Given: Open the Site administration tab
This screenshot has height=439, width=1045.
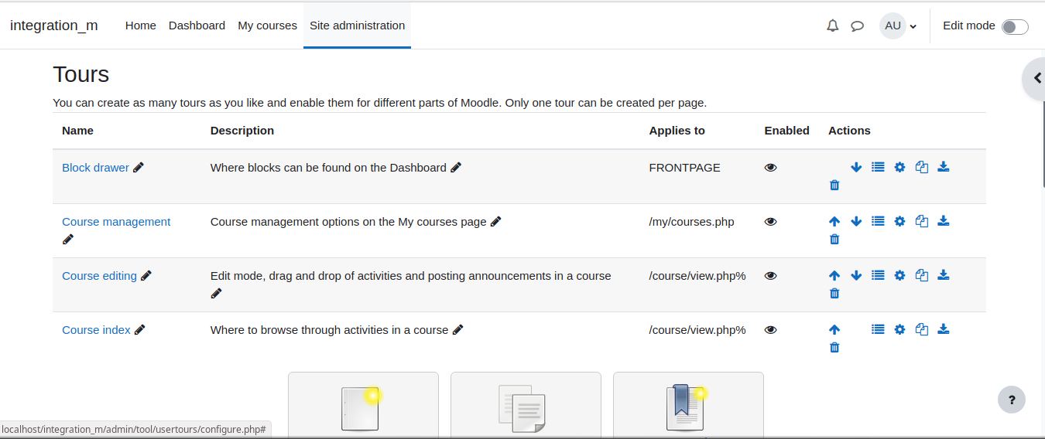Looking at the screenshot, I should click(x=357, y=26).
